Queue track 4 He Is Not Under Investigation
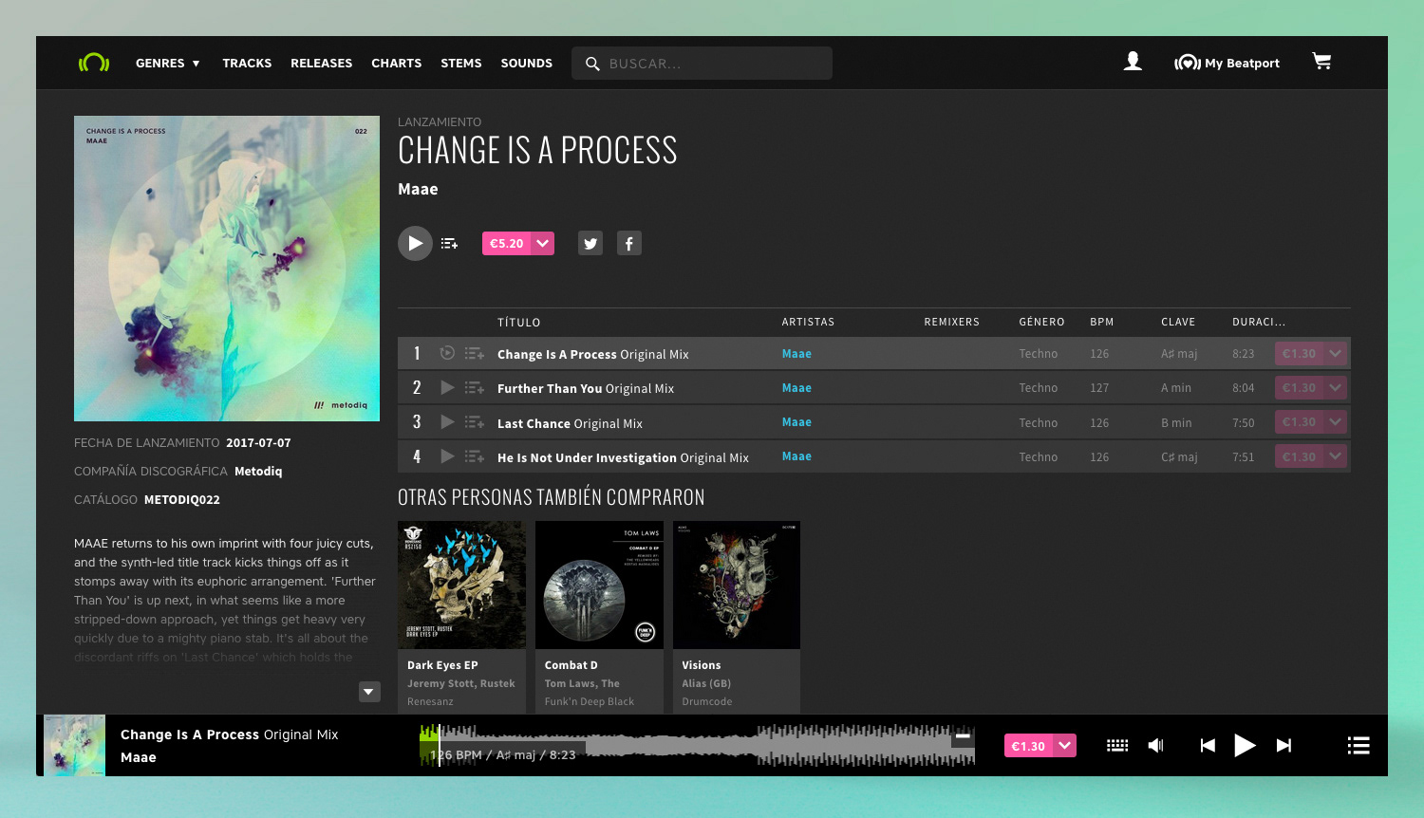 475,457
